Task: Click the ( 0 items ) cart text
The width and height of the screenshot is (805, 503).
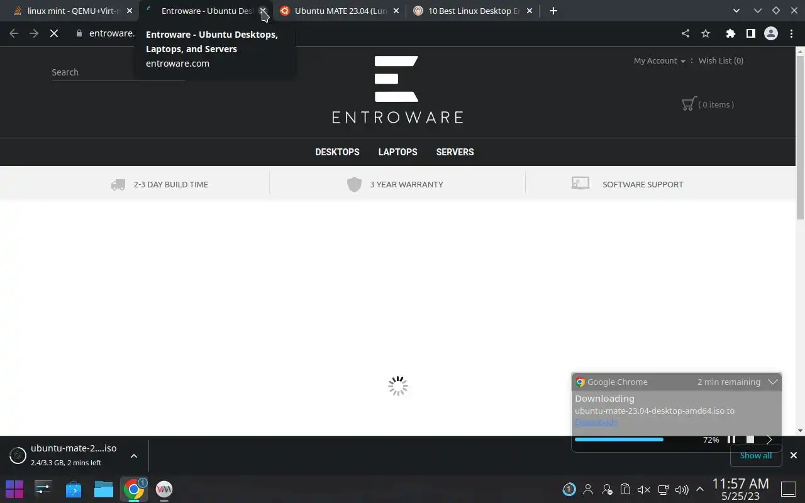Action: (716, 104)
